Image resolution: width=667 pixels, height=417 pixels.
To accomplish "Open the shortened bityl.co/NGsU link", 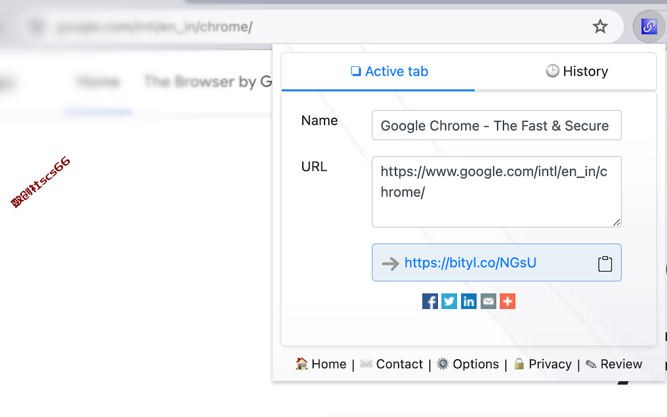I will point(470,263).
